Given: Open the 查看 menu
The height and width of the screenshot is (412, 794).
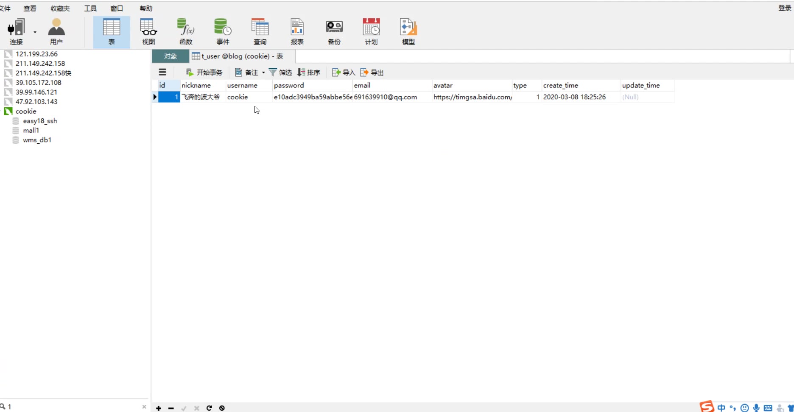Looking at the screenshot, I should [x=30, y=8].
